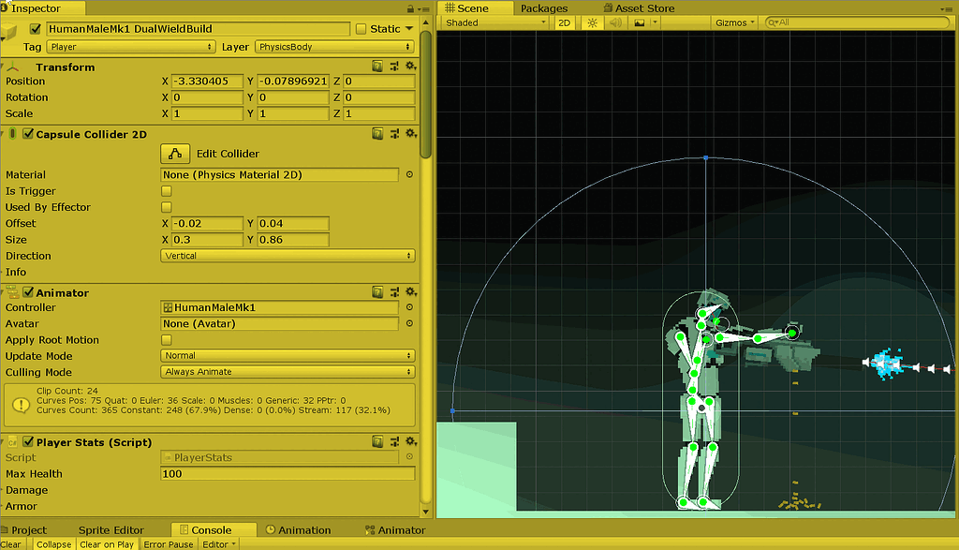Screen dimensions: 959x550
Task: Change Culling Mode from Always Animate
Action: coord(288,372)
